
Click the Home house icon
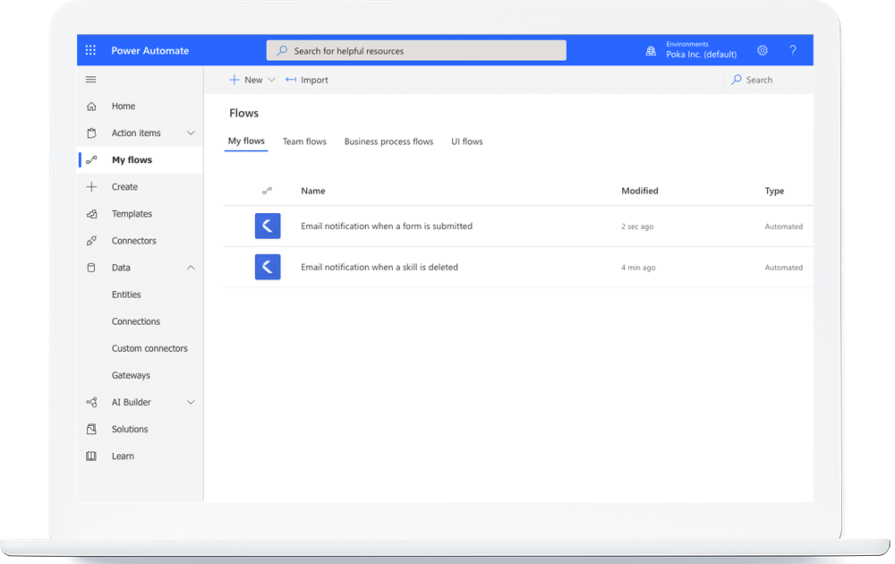coord(91,107)
